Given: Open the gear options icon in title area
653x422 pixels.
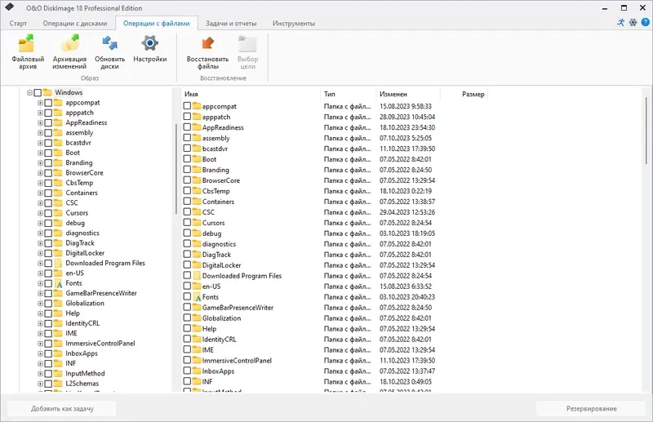Looking at the screenshot, I should click(633, 23).
